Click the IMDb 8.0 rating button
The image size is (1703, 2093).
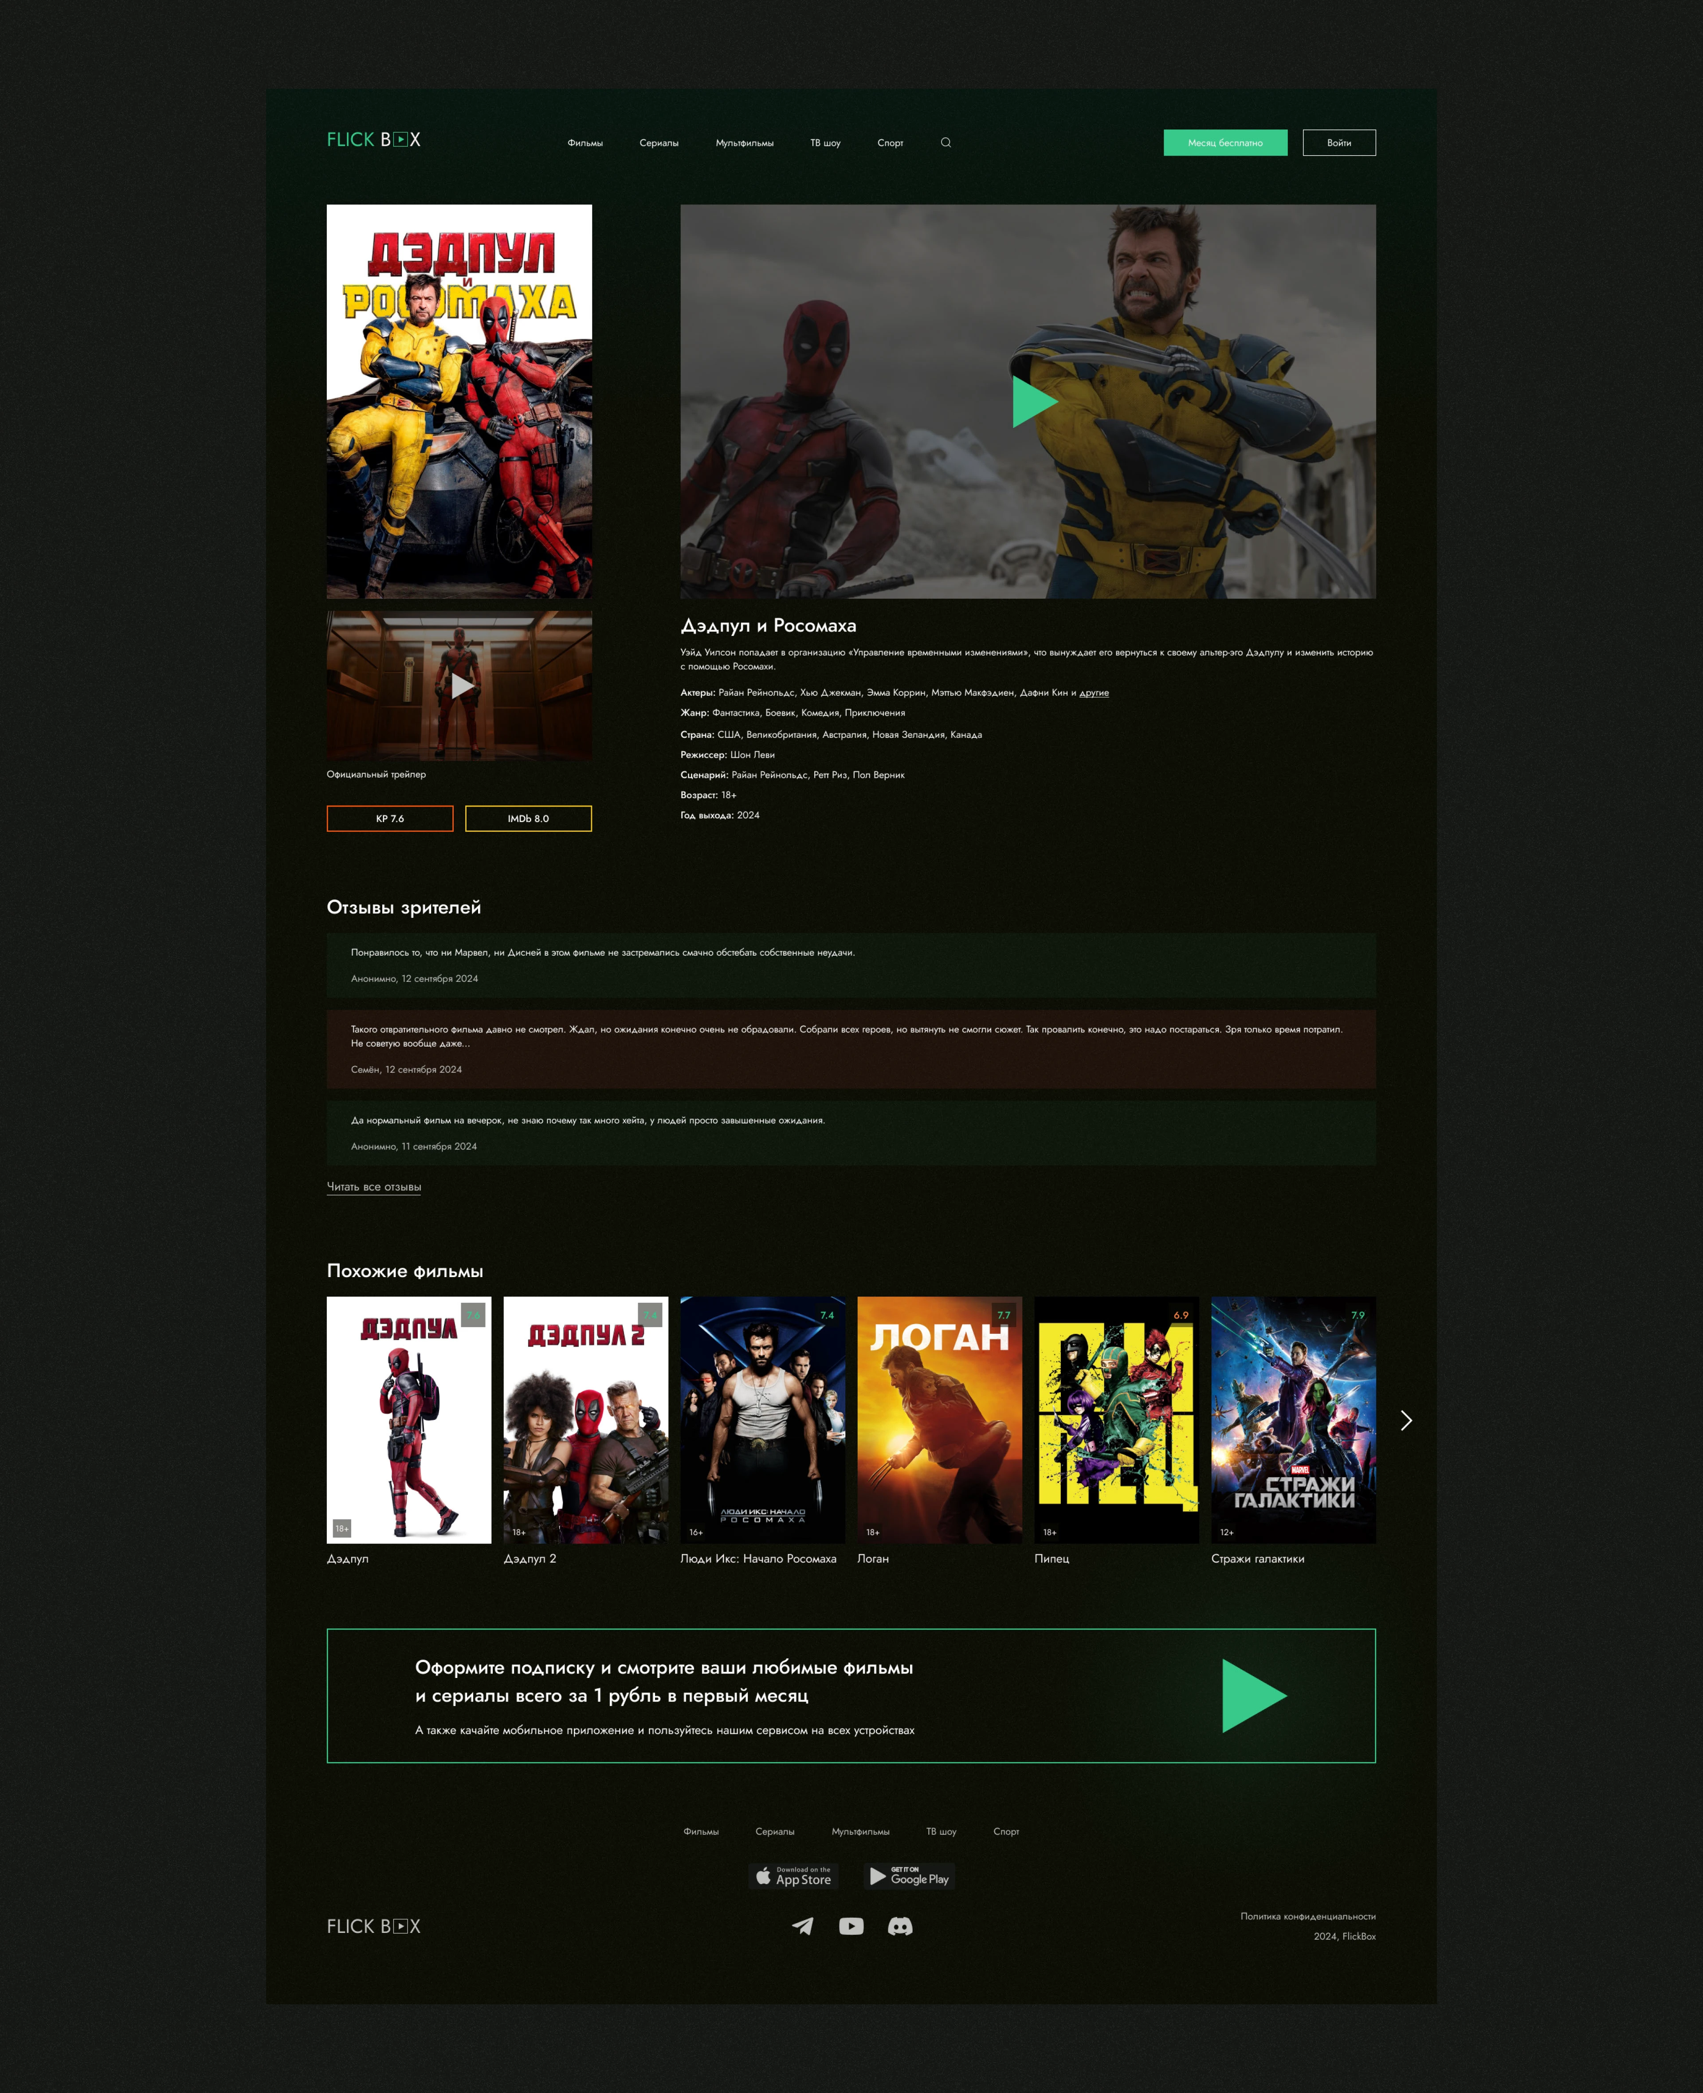[x=529, y=818]
